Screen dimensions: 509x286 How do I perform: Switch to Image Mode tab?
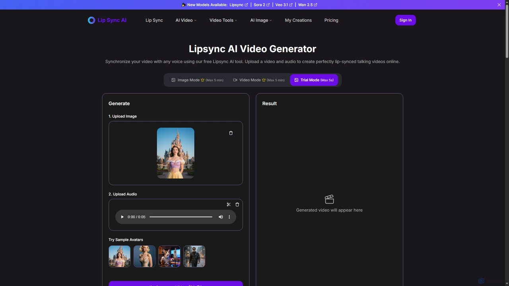pos(197,80)
